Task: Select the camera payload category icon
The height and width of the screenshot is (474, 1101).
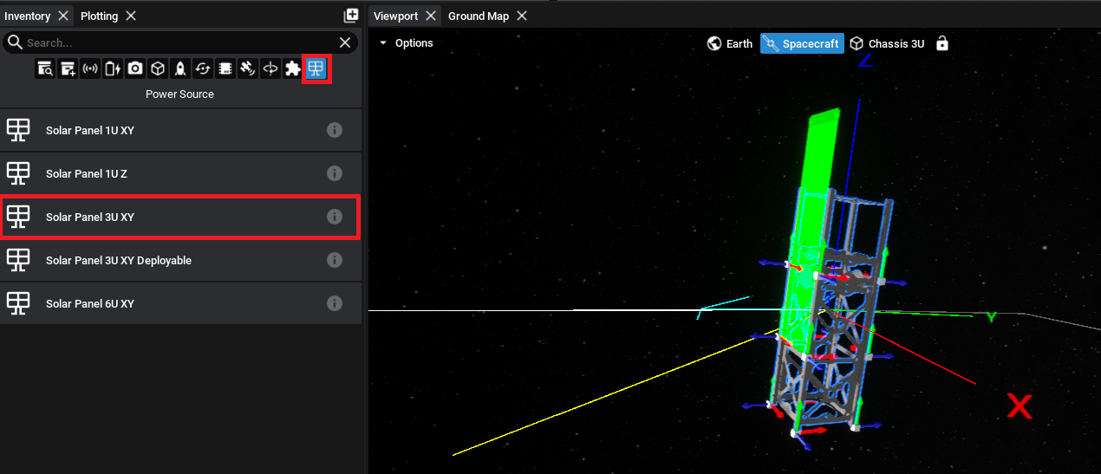Action: point(135,68)
